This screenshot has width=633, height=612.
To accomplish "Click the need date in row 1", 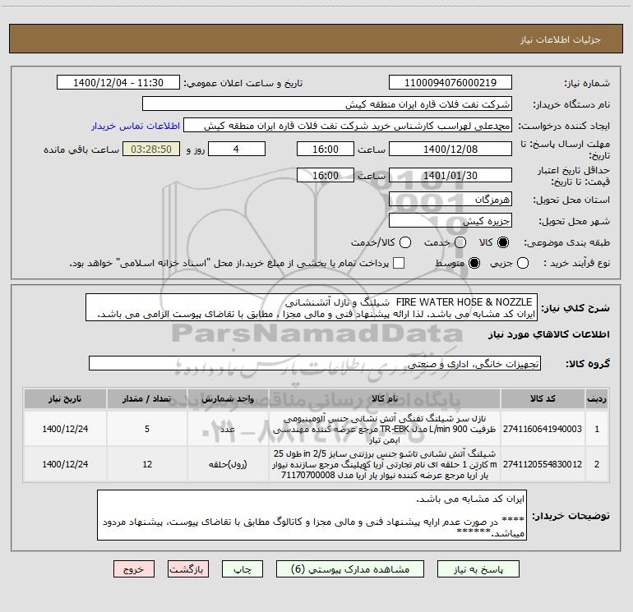I will pos(65,429).
